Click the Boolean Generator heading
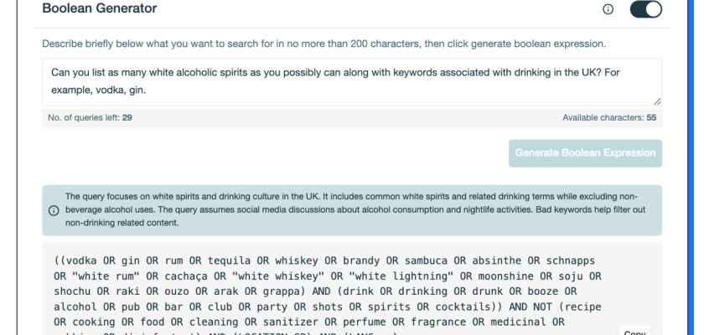 (99, 9)
